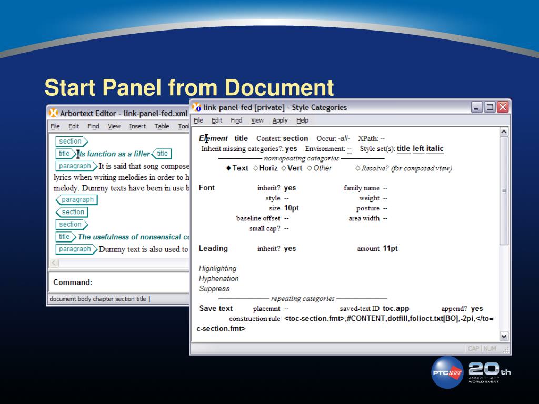The height and width of the screenshot is (404, 539).
Task: Click the closing title tag after 'Its function as a filler'
Action: (x=161, y=154)
